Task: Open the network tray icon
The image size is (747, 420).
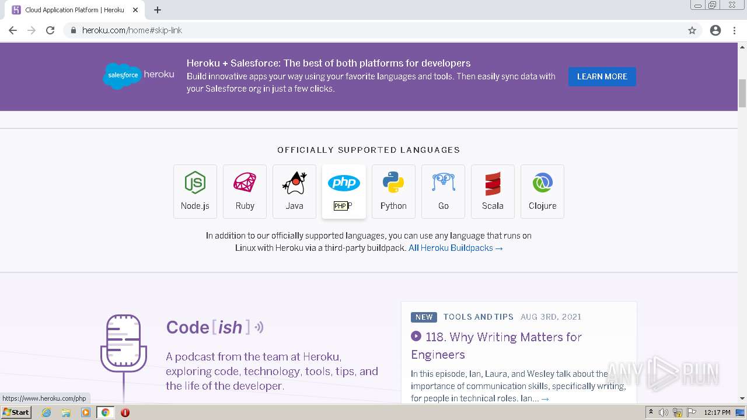Action: [x=677, y=412]
